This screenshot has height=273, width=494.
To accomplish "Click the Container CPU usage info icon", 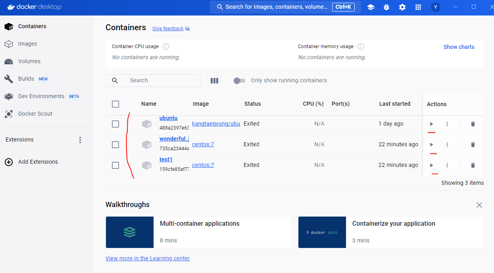I will click(x=166, y=46).
